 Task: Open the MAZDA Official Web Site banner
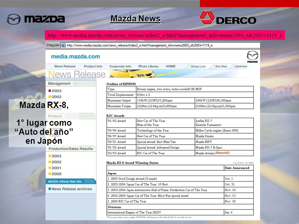(71, 181)
